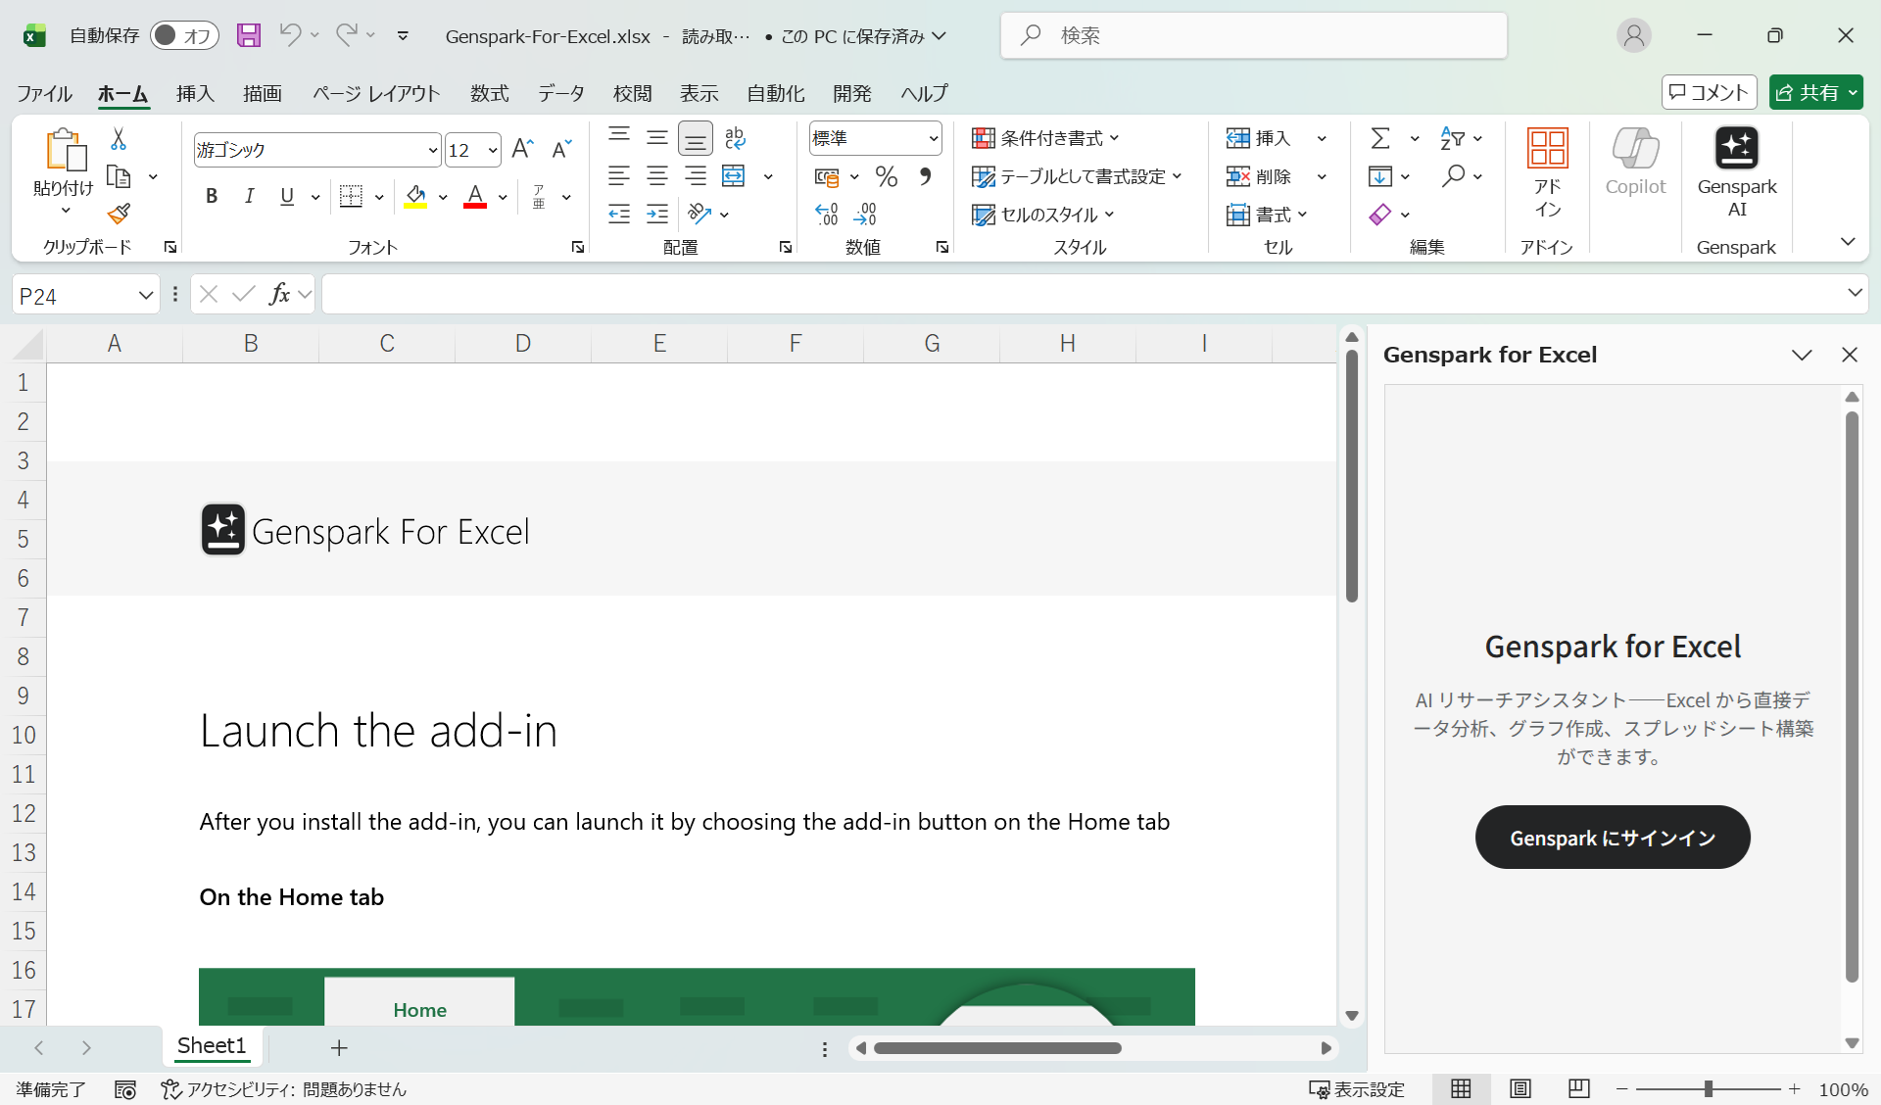This screenshot has height=1105, width=1881.
Task: Toggle bold formatting
Action: click(x=212, y=196)
